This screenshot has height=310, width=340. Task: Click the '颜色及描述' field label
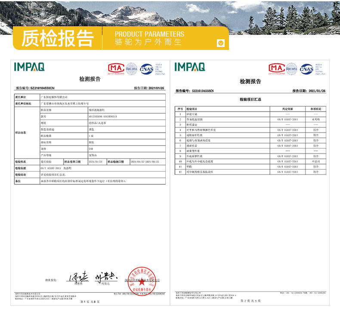(x=47, y=130)
